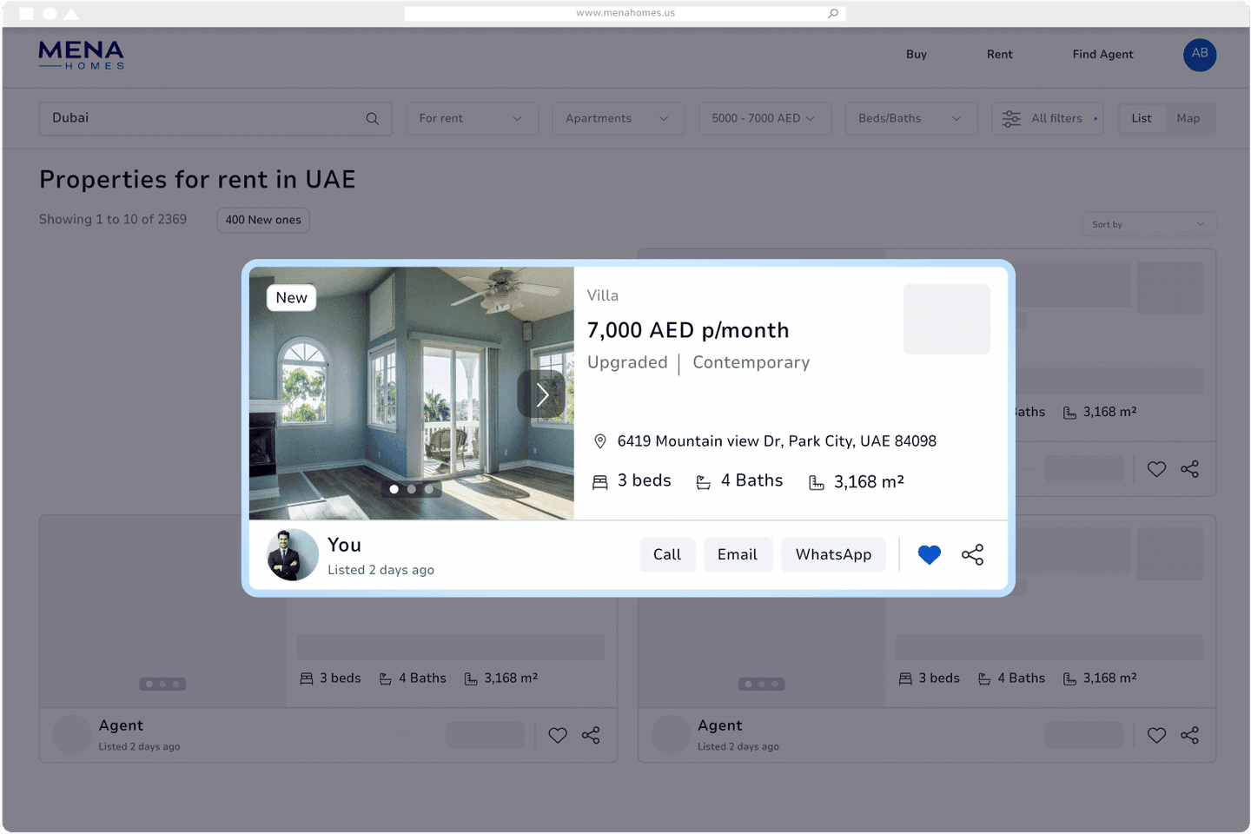The height and width of the screenshot is (834, 1251).
Task: Favorite the bottom-left agent listing
Action: coord(558,736)
